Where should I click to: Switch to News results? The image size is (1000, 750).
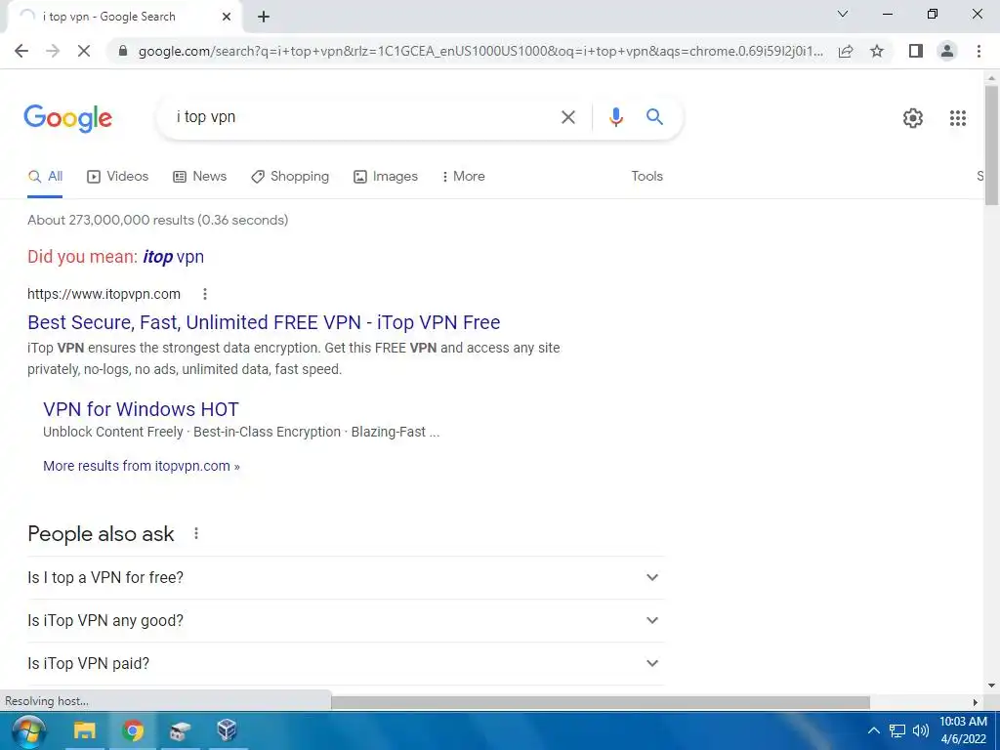199,177
